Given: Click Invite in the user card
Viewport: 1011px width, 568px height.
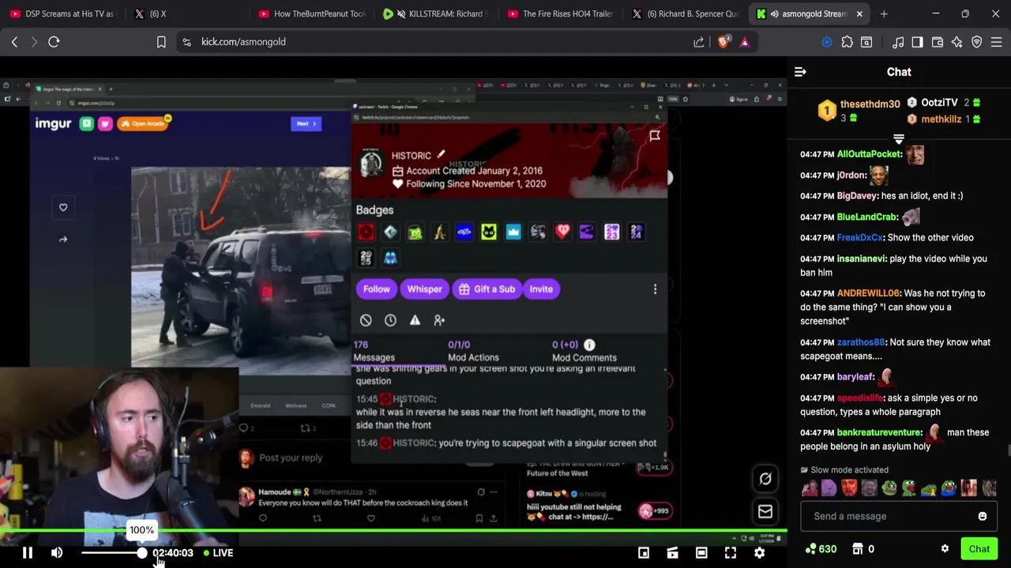Looking at the screenshot, I should coord(541,289).
